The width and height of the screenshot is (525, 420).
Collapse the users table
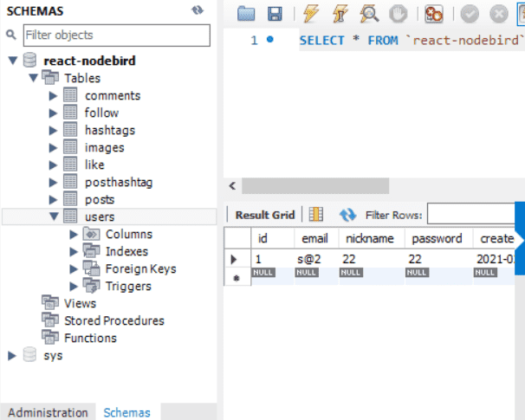click(x=54, y=216)
